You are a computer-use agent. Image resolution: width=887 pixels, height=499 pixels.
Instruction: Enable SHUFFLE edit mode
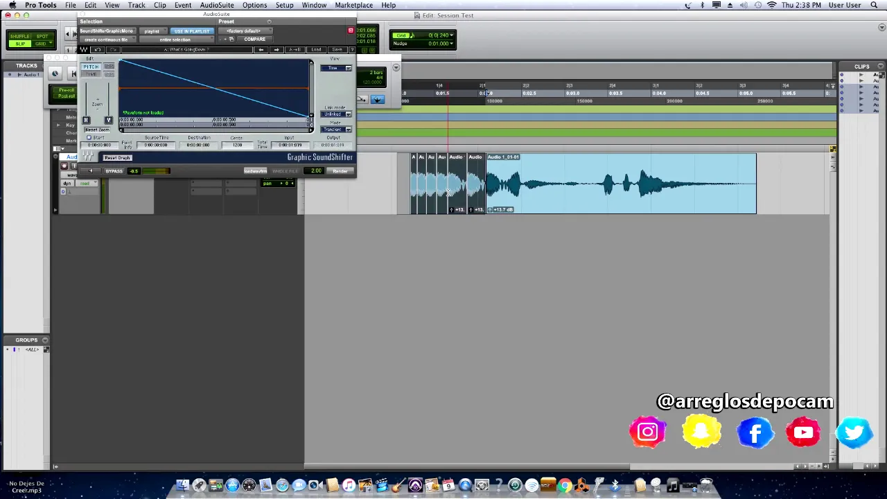[19, 37]
